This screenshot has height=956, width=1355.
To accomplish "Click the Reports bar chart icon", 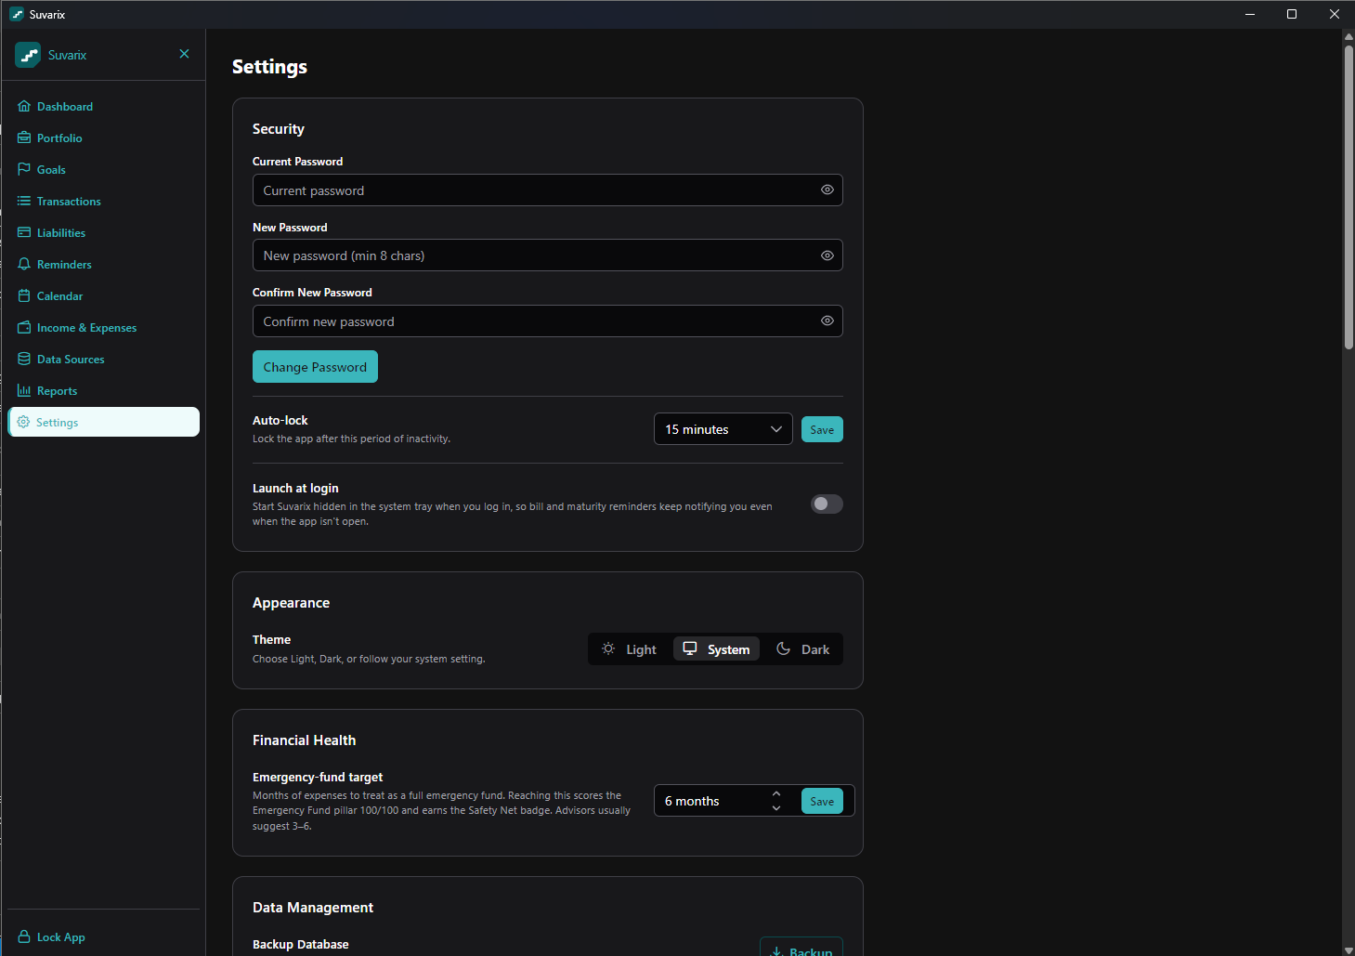I will (24, 390).
